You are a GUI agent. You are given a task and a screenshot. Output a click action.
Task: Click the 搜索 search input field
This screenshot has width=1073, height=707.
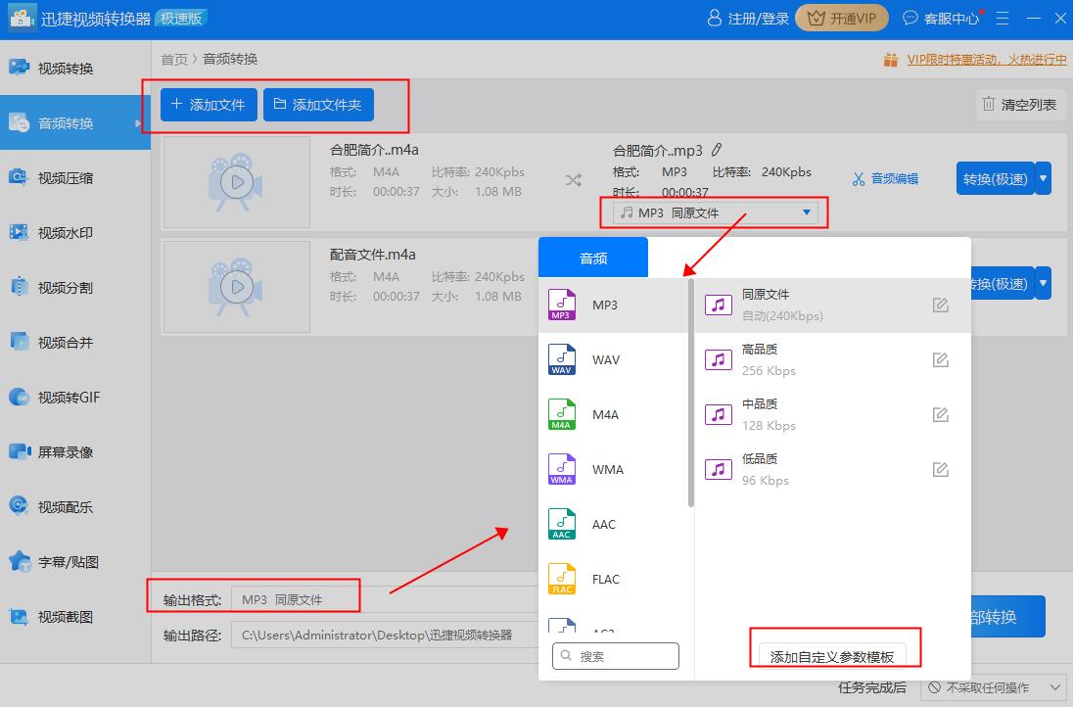[615, 655]
